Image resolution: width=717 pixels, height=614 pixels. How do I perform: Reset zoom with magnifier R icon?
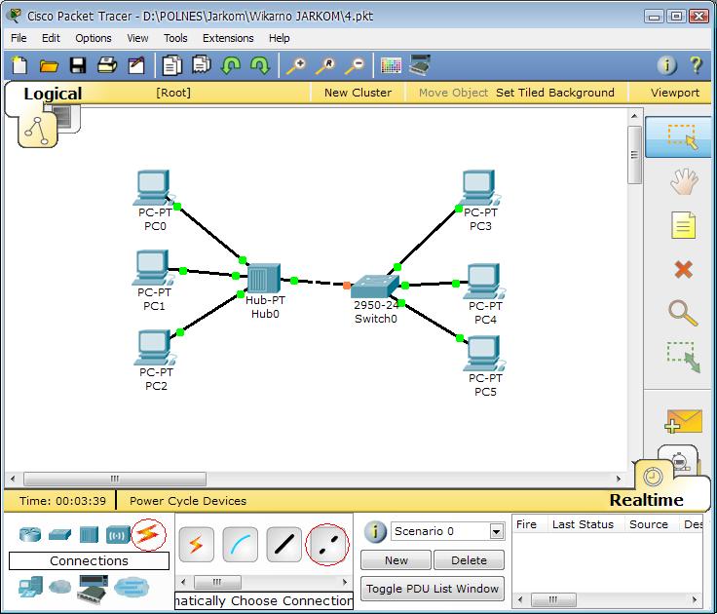click(x=325, y=65)
